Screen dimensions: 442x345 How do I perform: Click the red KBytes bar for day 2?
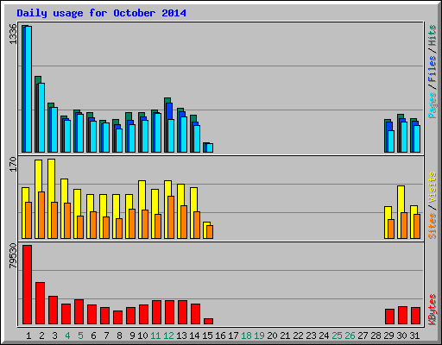pos(40,304)
